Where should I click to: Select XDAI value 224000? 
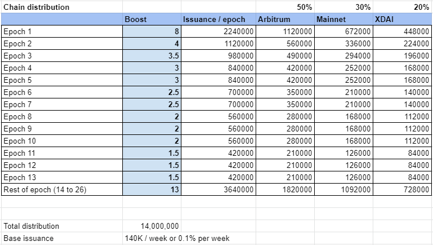coord(402,43)
